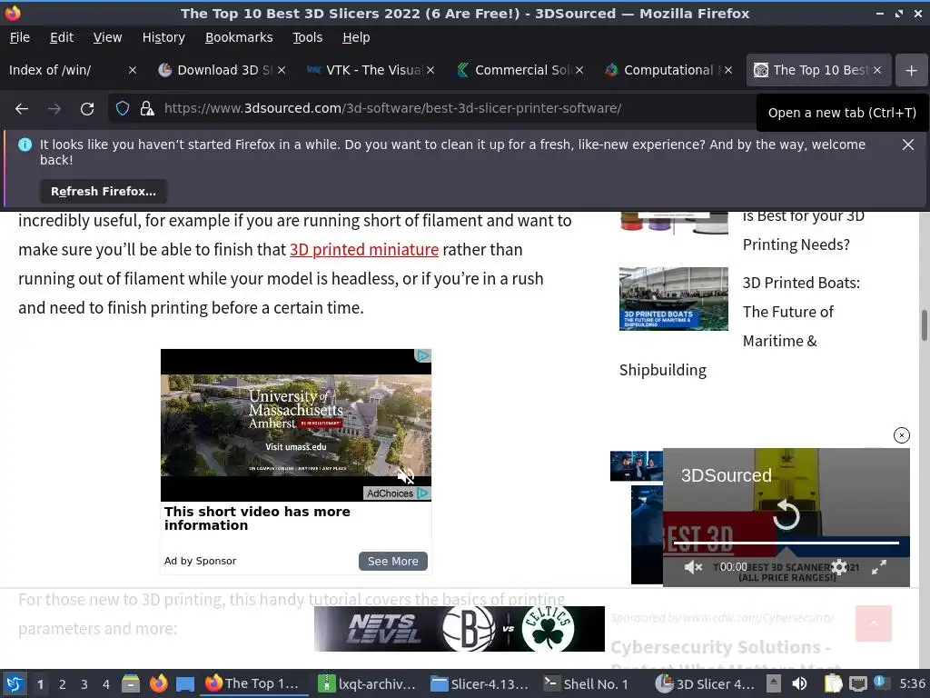Open volume control in system tray
The image size is (930, 698).
[x=799, y=683]
